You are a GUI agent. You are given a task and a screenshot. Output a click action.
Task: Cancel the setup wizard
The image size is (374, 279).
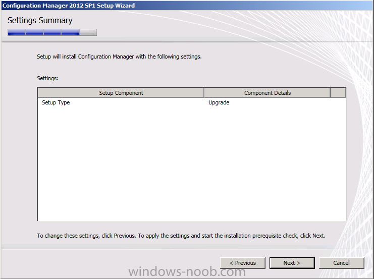pos(341,263)
